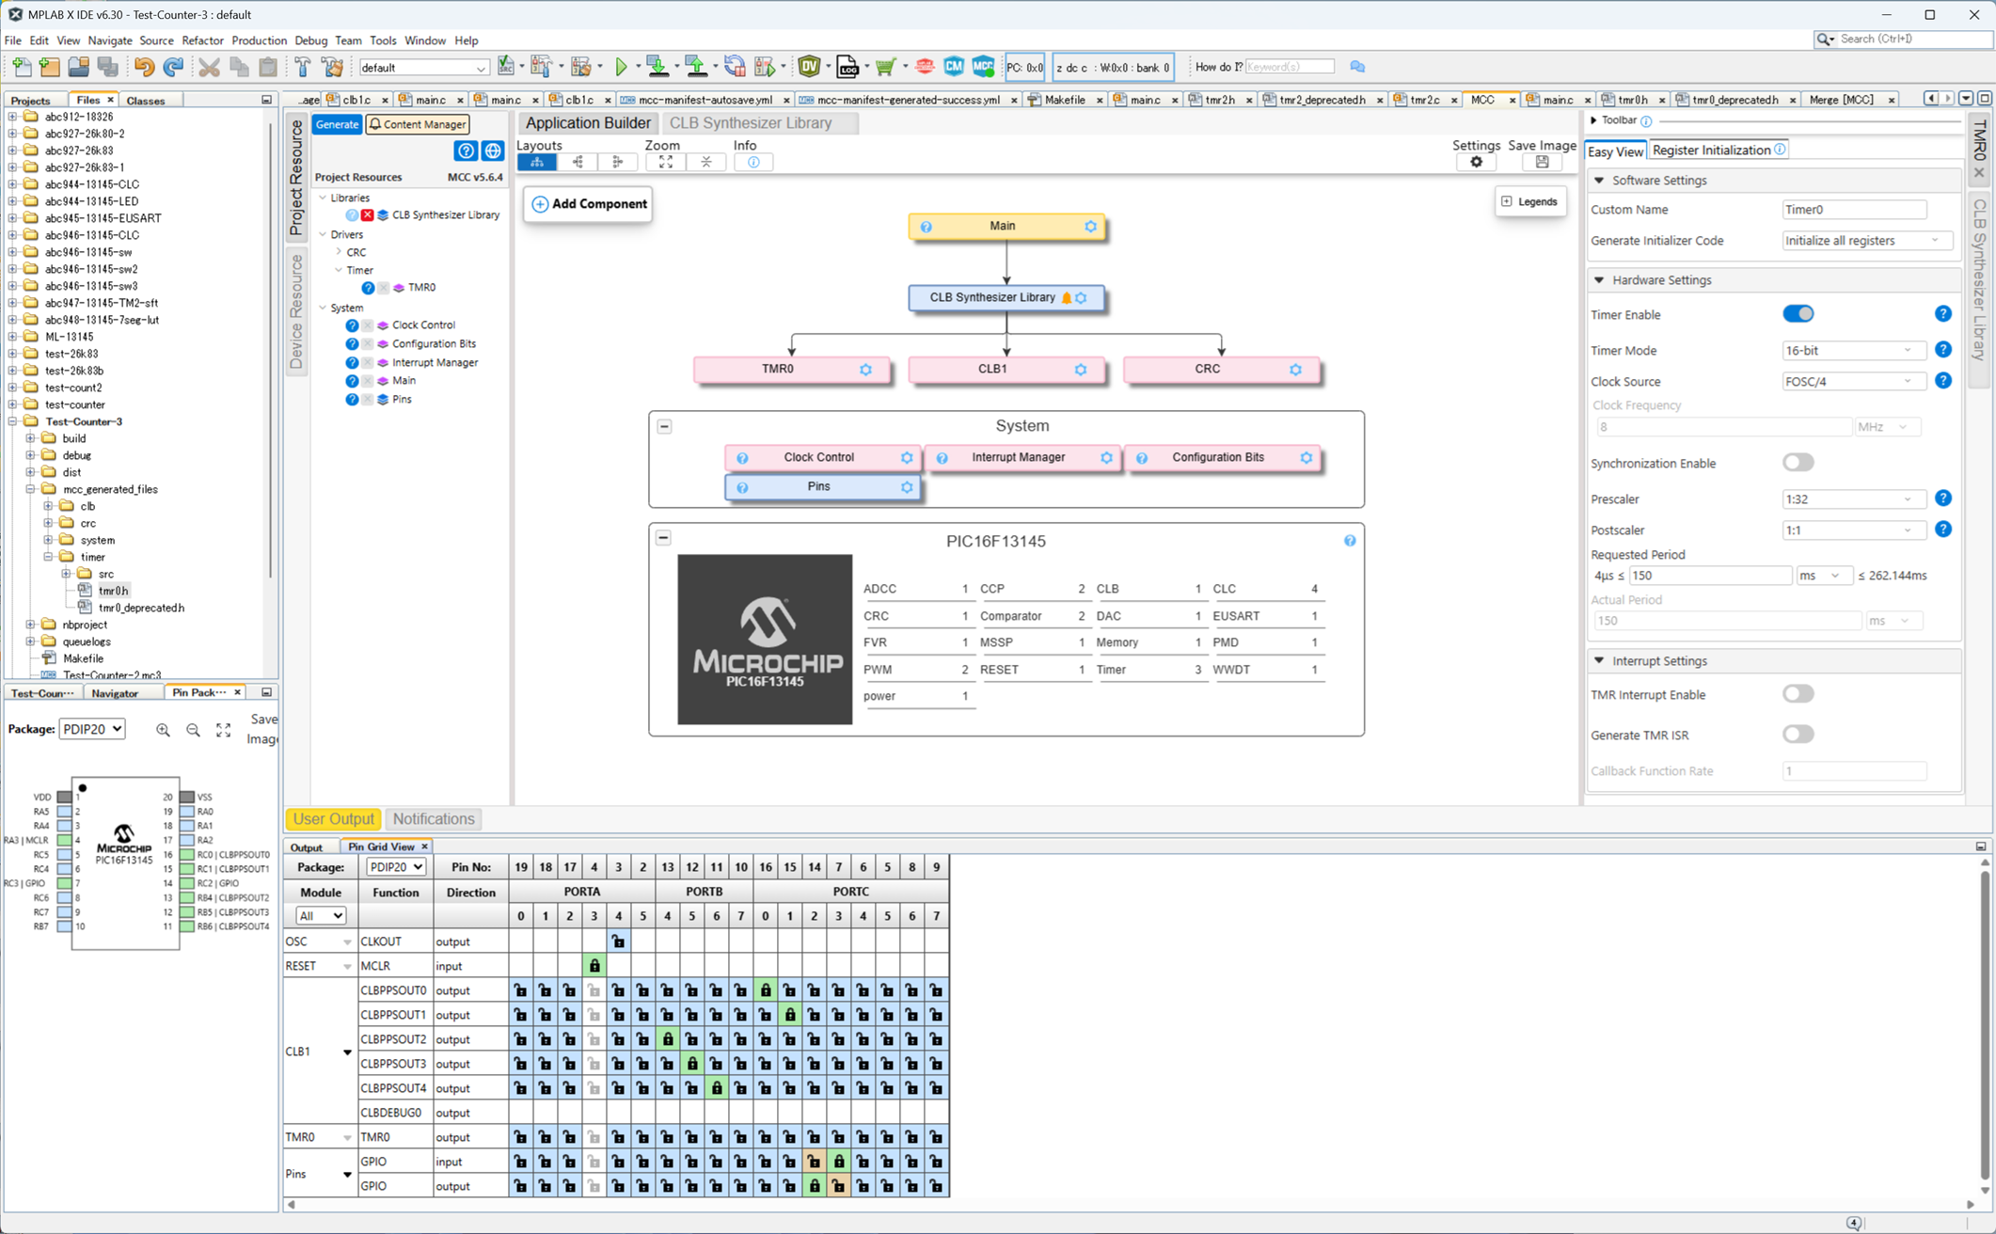
Task: Remove CLB Synthesizer Library with red X
Action: (x=368, y=215)
